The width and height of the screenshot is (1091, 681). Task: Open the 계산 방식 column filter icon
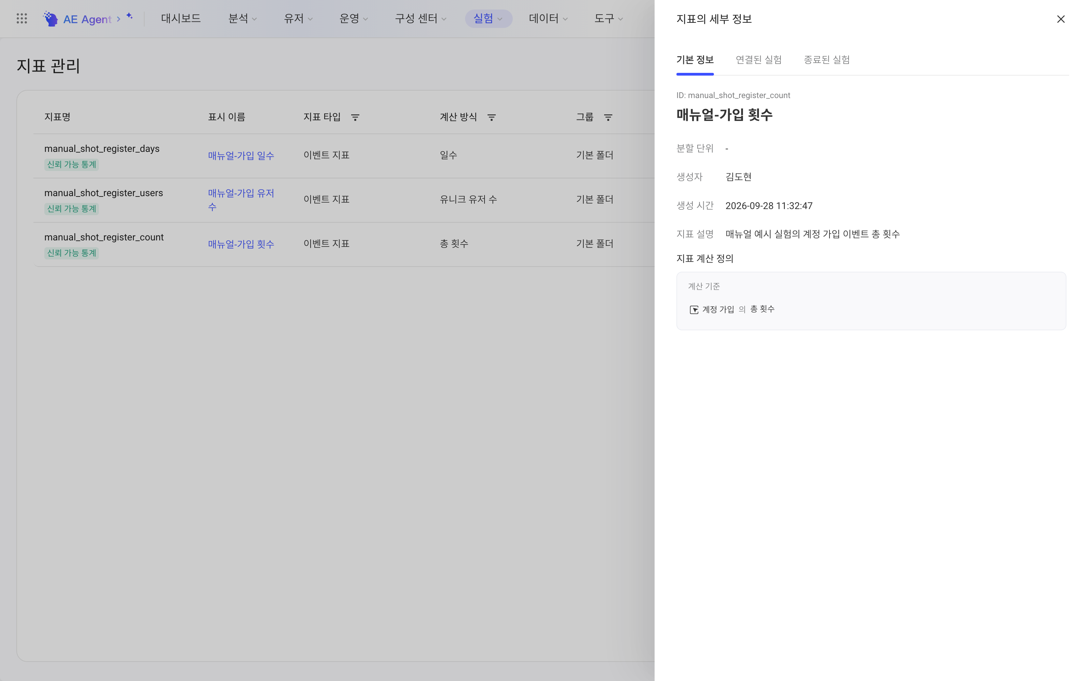(x=491, y=117)
